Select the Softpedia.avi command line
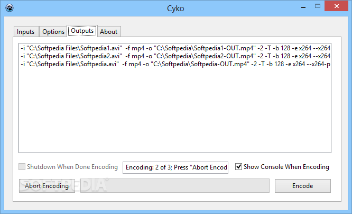 coord(174,64)
